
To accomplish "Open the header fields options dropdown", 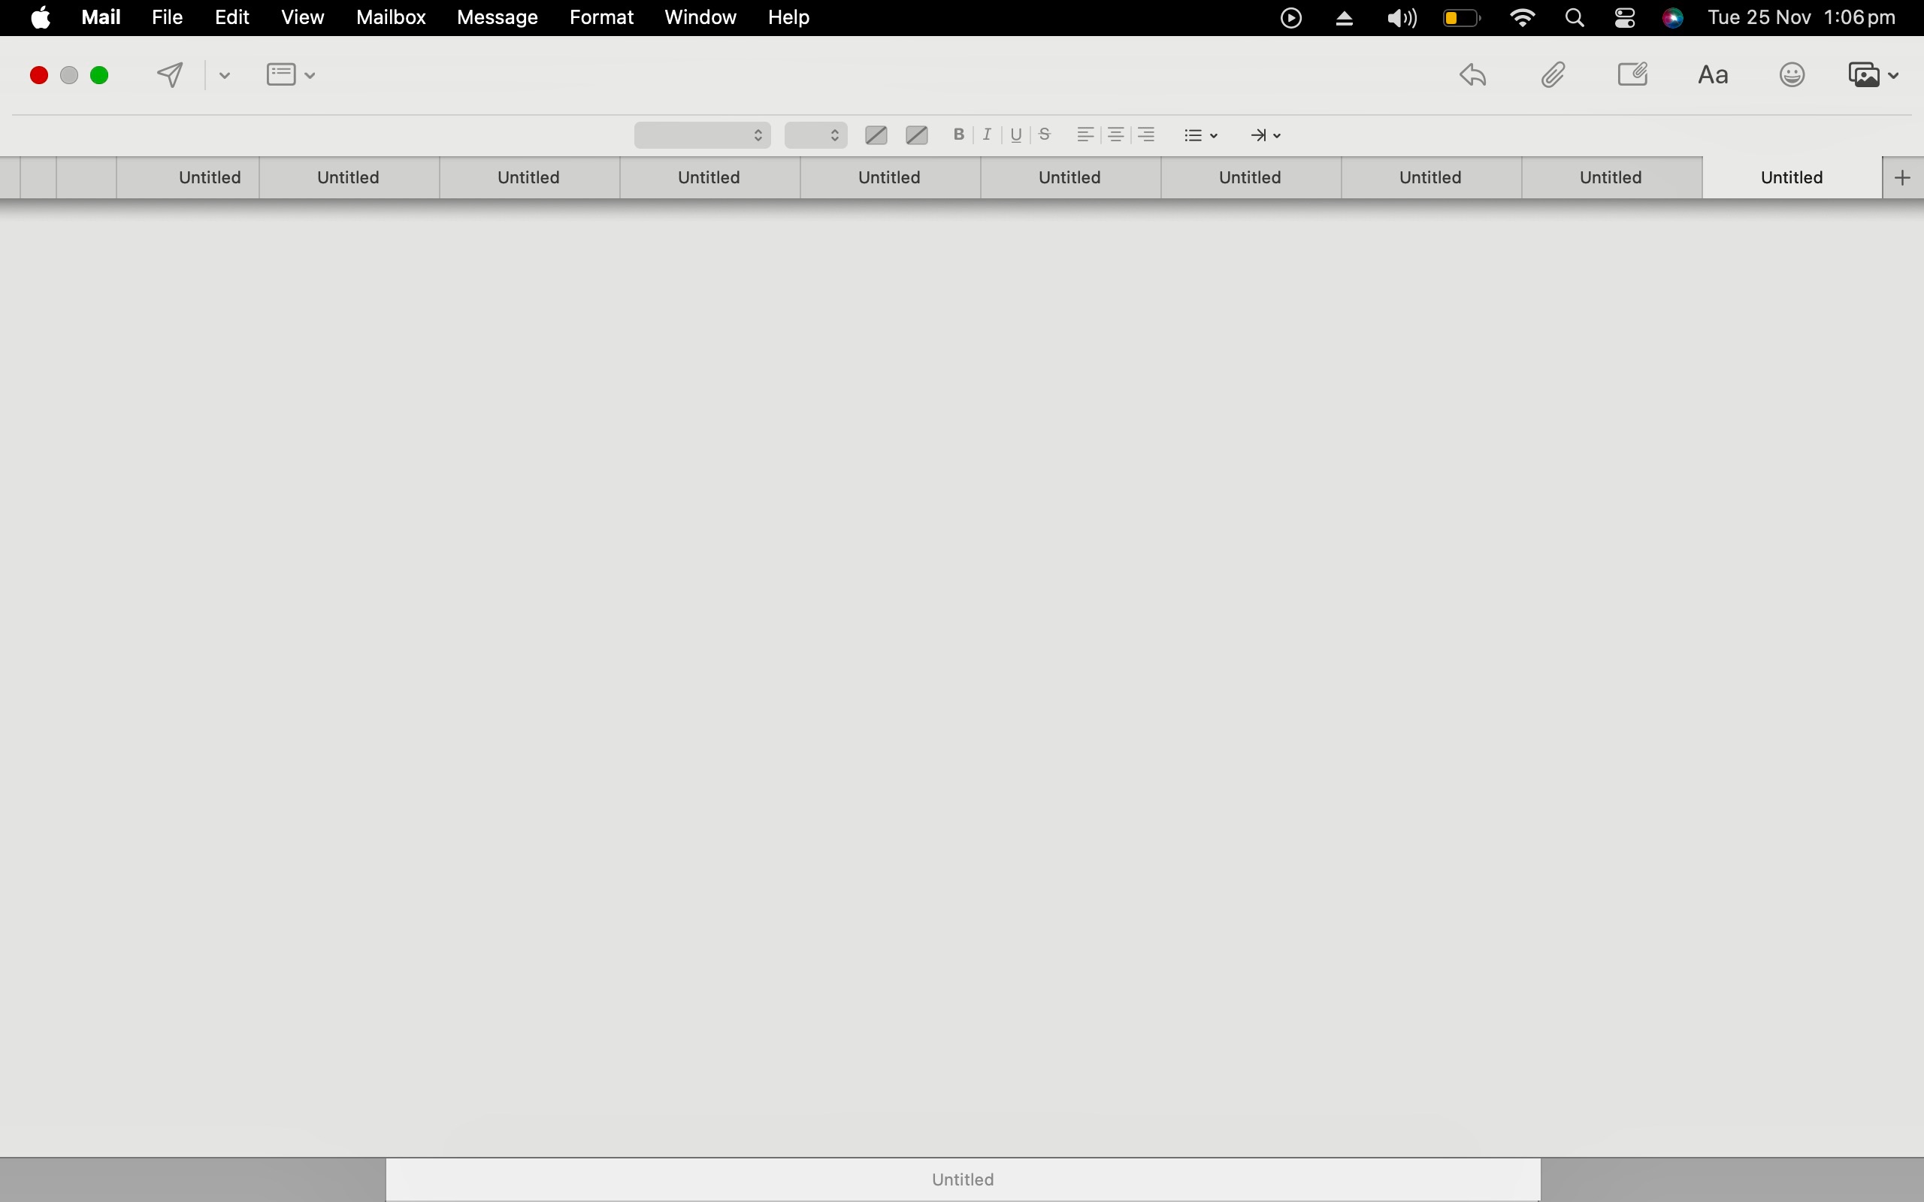I will tap(290, 74).
